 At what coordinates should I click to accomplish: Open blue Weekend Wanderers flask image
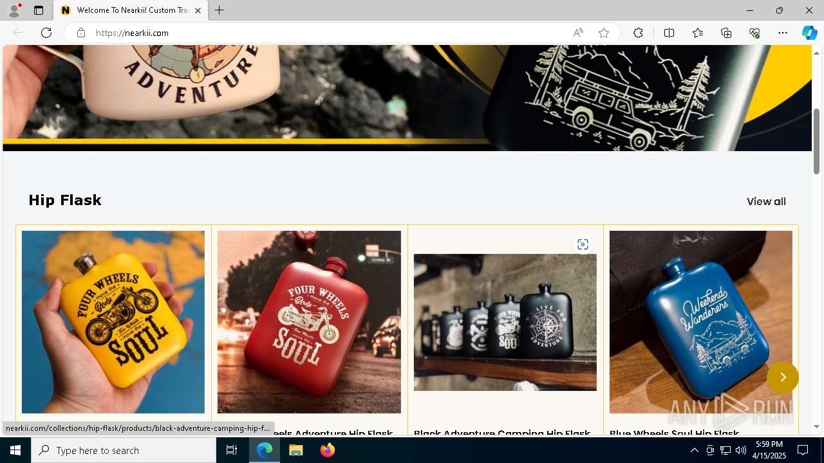tap(701, 322)
